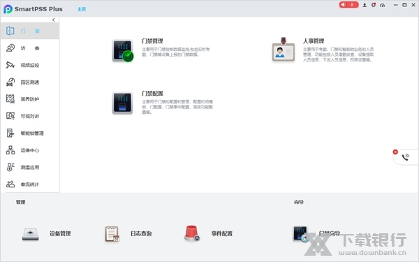Open 测温应用 temperature app in sidebar
This screenshot has width=419, height=262.
pos(29,168)
